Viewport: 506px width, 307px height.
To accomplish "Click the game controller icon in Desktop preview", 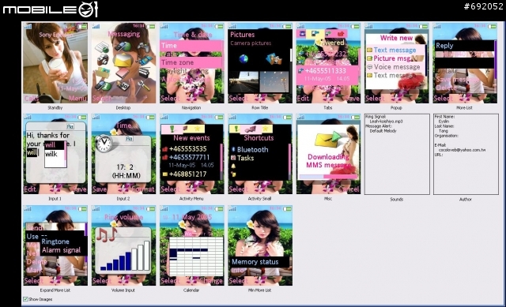I will point(143,47).
